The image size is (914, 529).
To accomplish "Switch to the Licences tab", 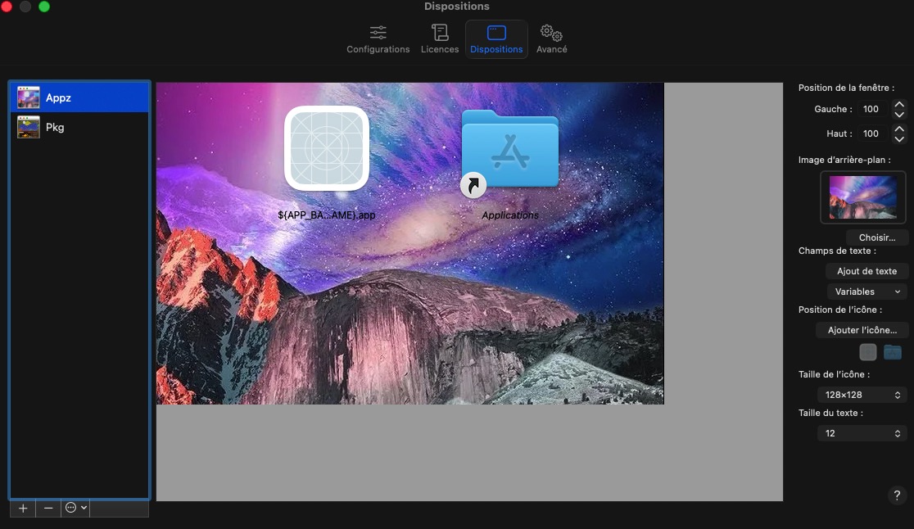I will point(440,39).
